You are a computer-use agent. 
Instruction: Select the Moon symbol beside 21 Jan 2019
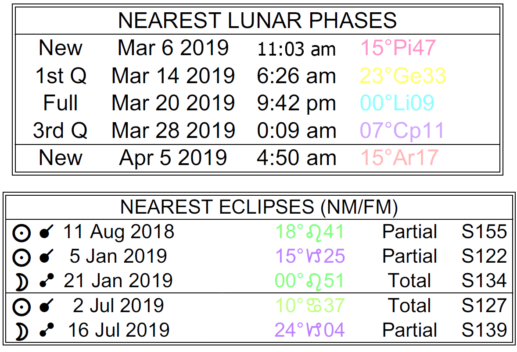coord(22,282)
